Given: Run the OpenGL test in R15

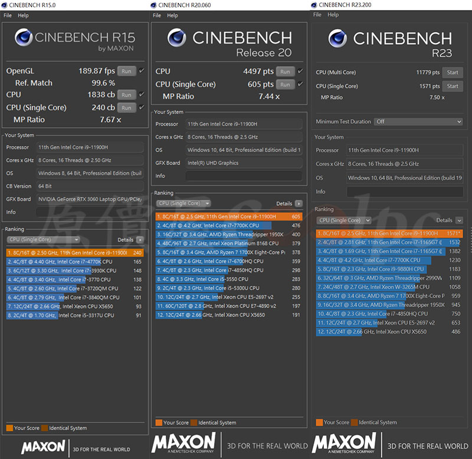Looking at the screenshot, I should 126,71.
